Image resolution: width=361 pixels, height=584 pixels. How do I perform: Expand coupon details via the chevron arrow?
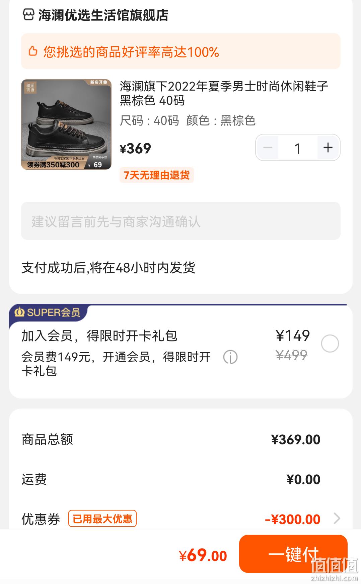click(x=337, y=519)
